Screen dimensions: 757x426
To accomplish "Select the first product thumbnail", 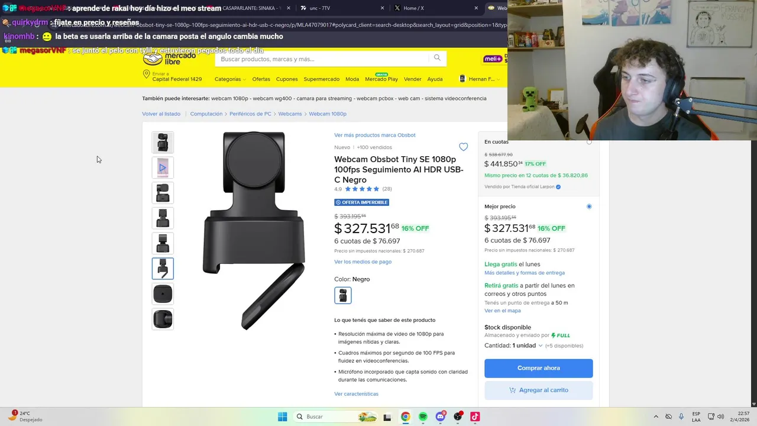I will [163, 143].
